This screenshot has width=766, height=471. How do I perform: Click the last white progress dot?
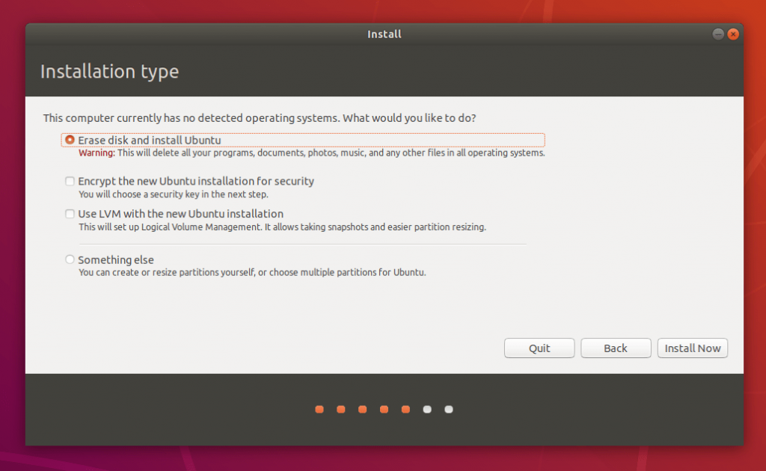pyautogui.click(x=448, y=409)
